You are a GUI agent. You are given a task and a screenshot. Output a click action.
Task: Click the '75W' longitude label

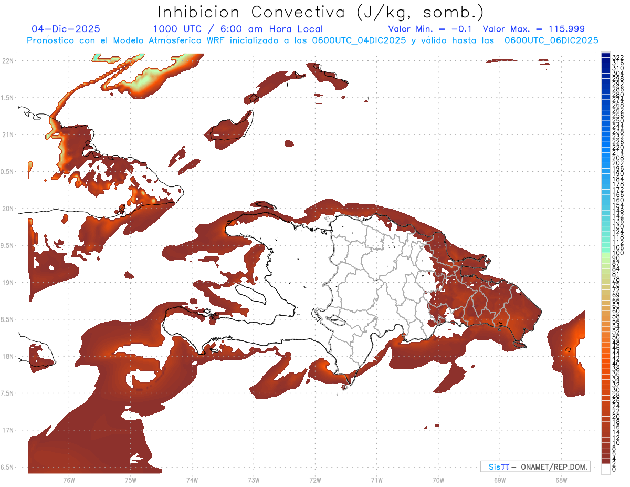coord(131,480)
